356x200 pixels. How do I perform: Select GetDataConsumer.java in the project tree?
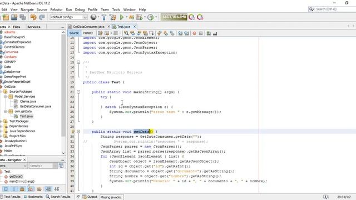(x=35, y=106)
